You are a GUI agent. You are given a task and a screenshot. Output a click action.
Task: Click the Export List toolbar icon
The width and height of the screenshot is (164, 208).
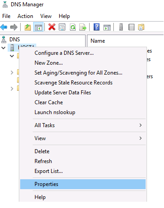click(83, 27)
